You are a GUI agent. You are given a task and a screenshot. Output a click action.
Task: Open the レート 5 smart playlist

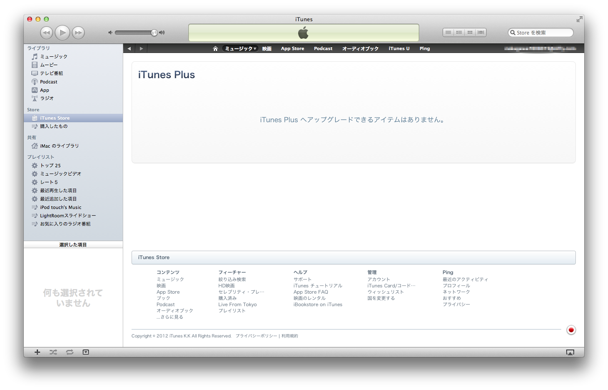tap(73, 182)
